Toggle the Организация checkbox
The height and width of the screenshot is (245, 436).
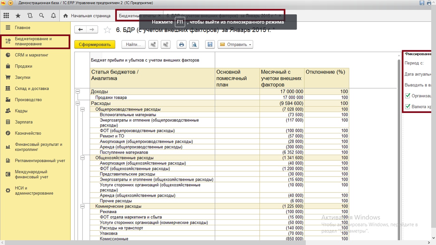(407, 96)
